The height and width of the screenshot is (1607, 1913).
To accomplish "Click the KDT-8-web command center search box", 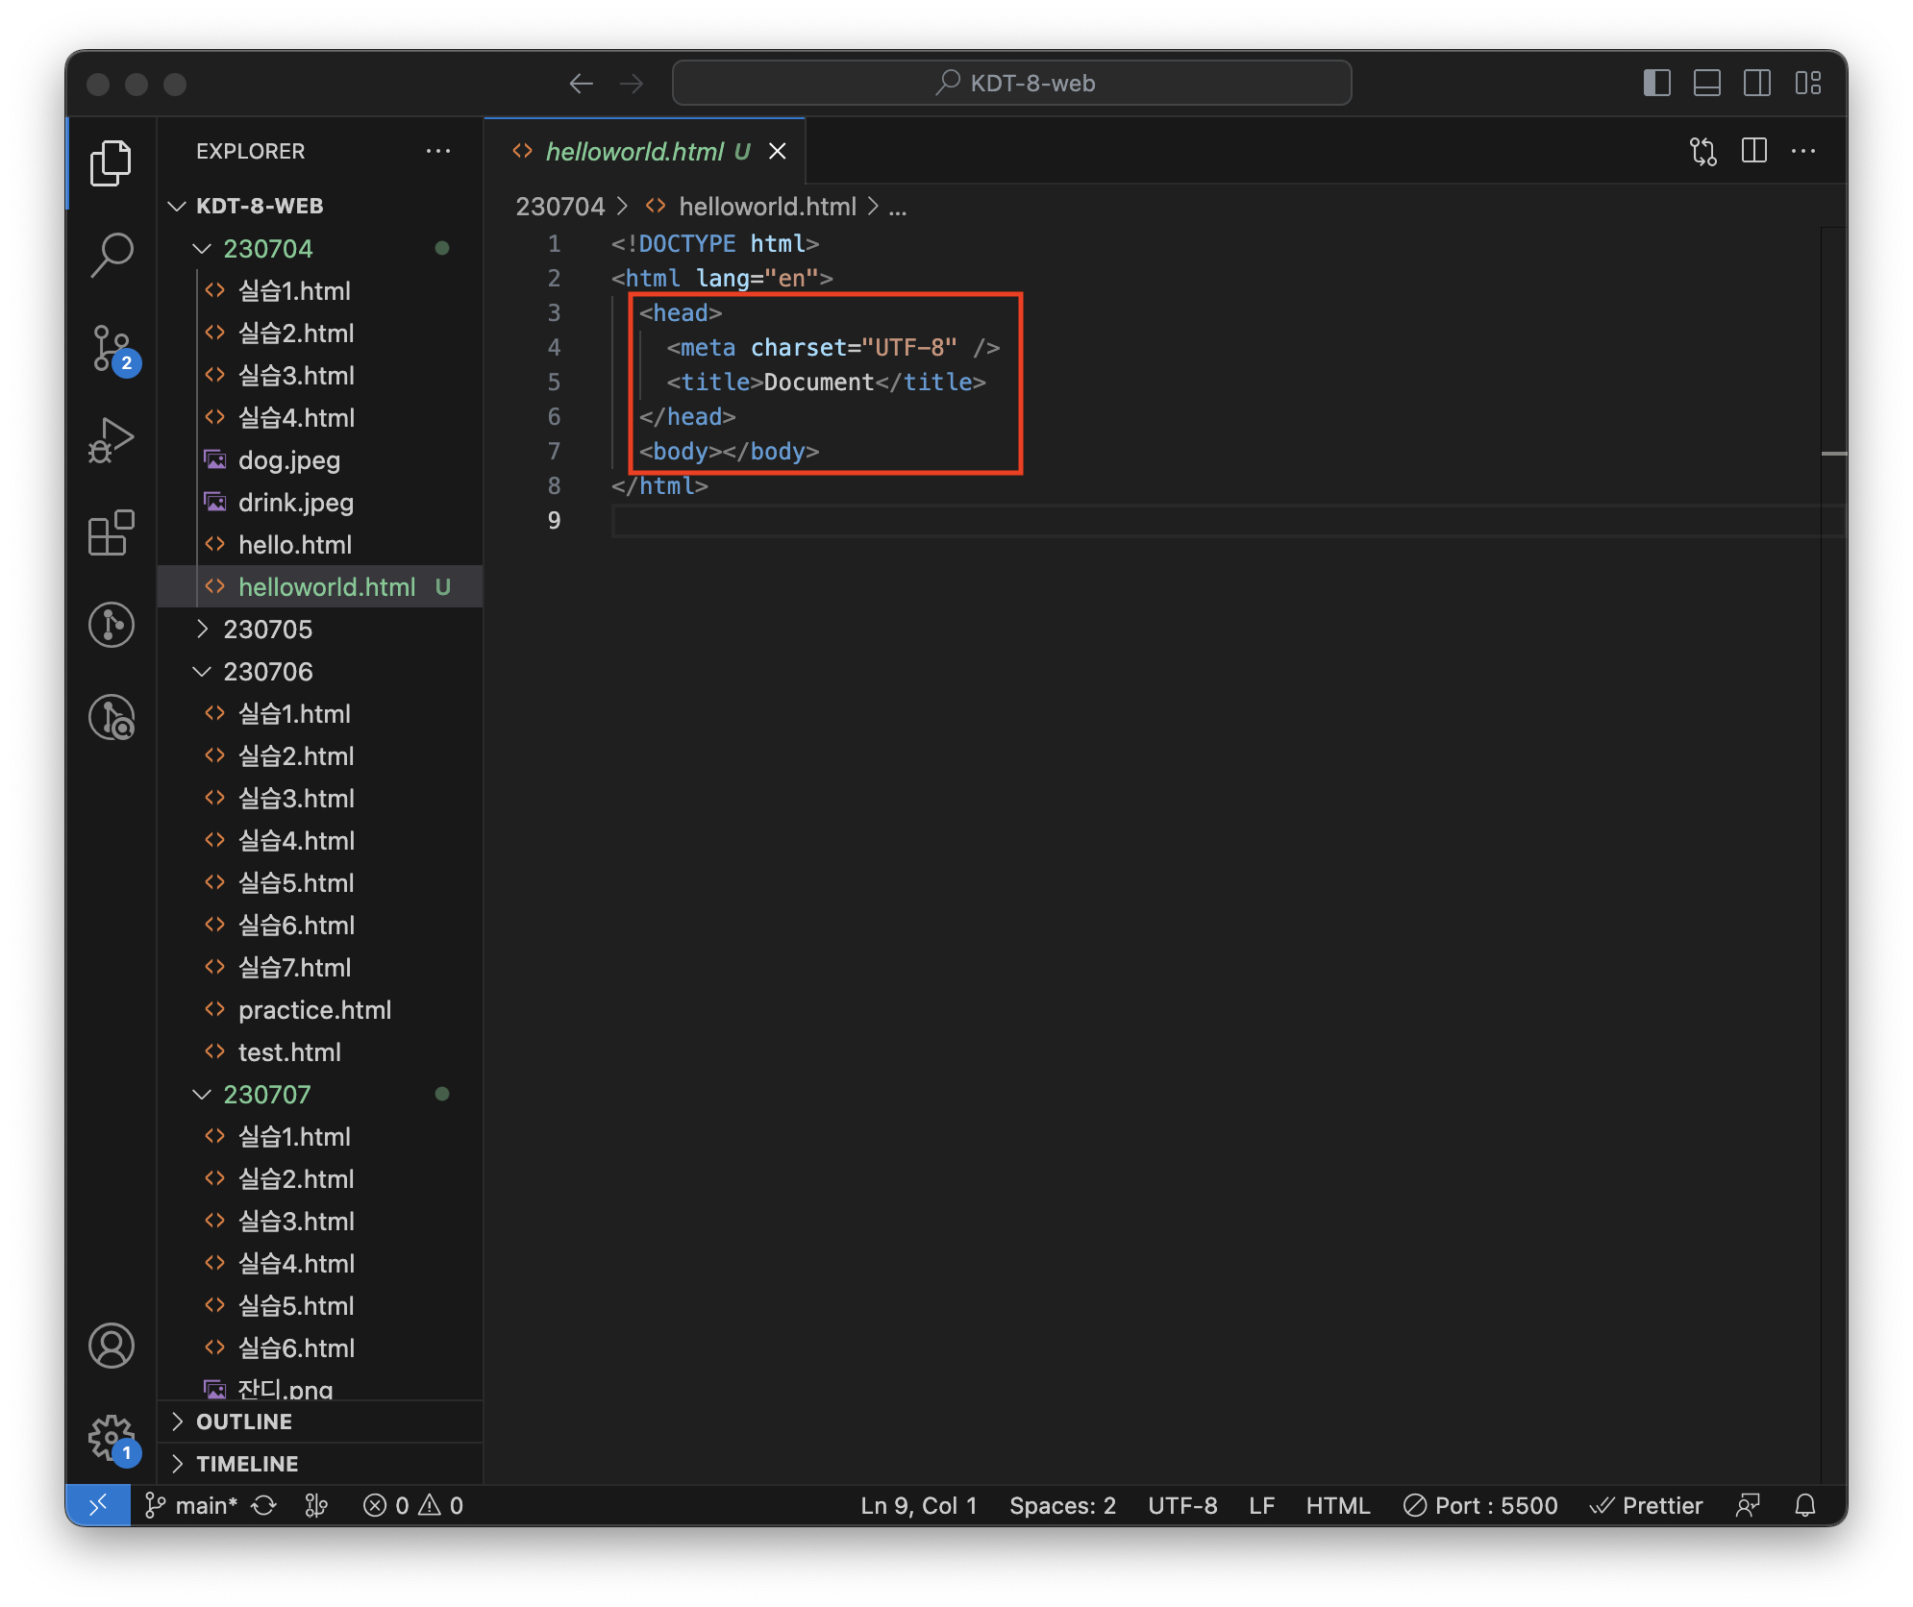I will tap(1011, 83).
